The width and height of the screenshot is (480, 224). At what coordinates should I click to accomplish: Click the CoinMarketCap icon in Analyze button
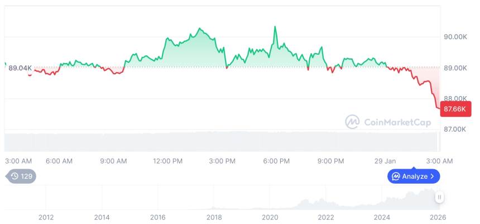coord(396,177)
